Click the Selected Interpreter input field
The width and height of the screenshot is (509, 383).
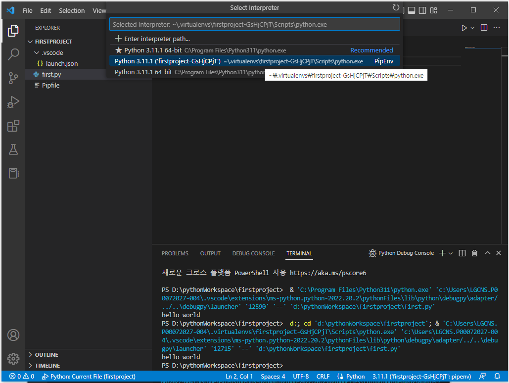pyautogui.click(x=254, y=24)
